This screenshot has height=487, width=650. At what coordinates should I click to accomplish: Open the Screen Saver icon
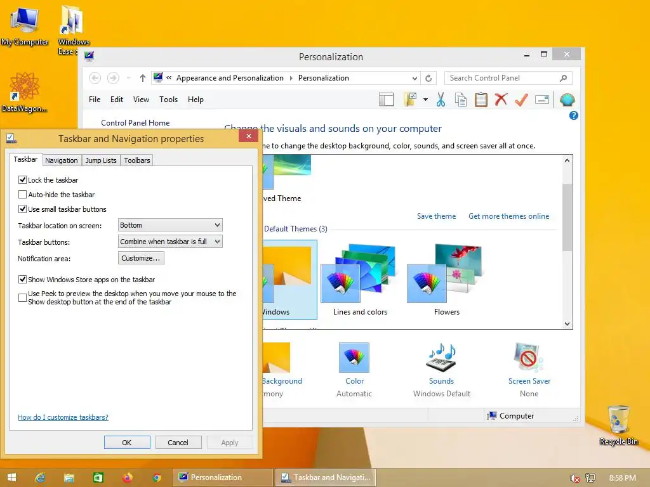[x=529, y=358]
